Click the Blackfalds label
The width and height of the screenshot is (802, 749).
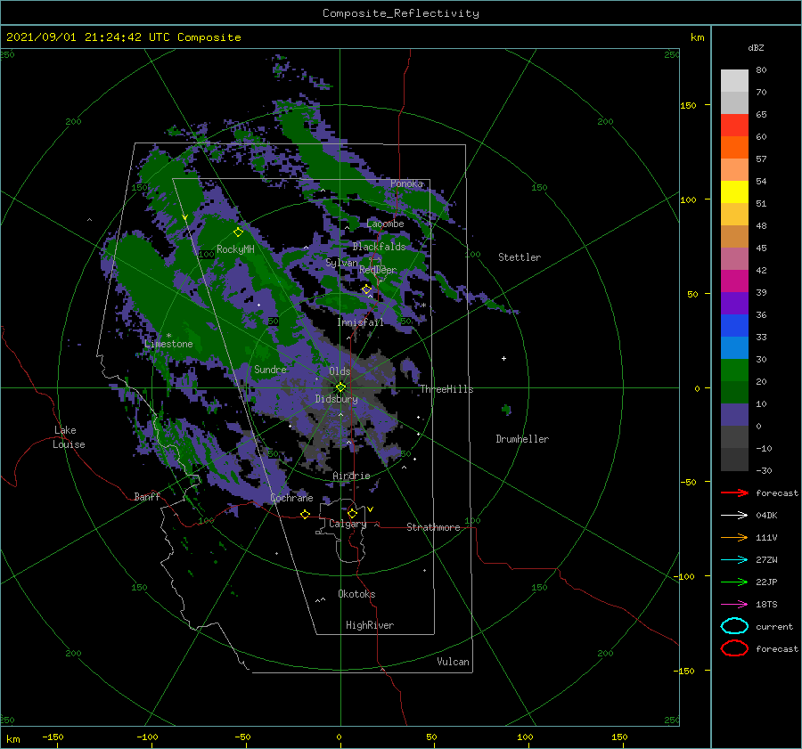point(379,247)
